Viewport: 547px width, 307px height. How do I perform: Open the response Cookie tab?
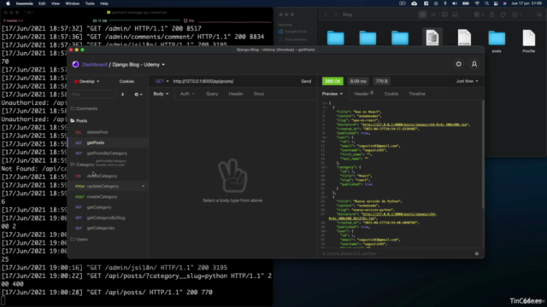tap(391, 94)
